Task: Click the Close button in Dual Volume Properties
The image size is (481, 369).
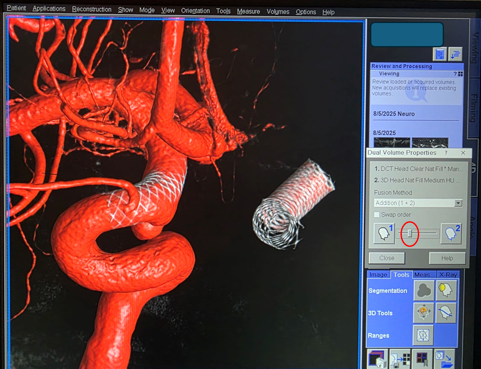Action: (x=387, y=258)
